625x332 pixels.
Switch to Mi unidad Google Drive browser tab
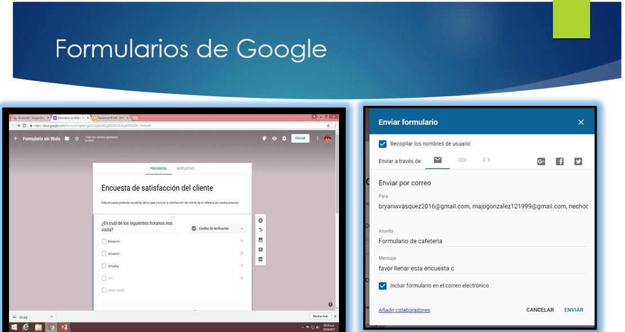pyautogui.click(x=30, y=118)
